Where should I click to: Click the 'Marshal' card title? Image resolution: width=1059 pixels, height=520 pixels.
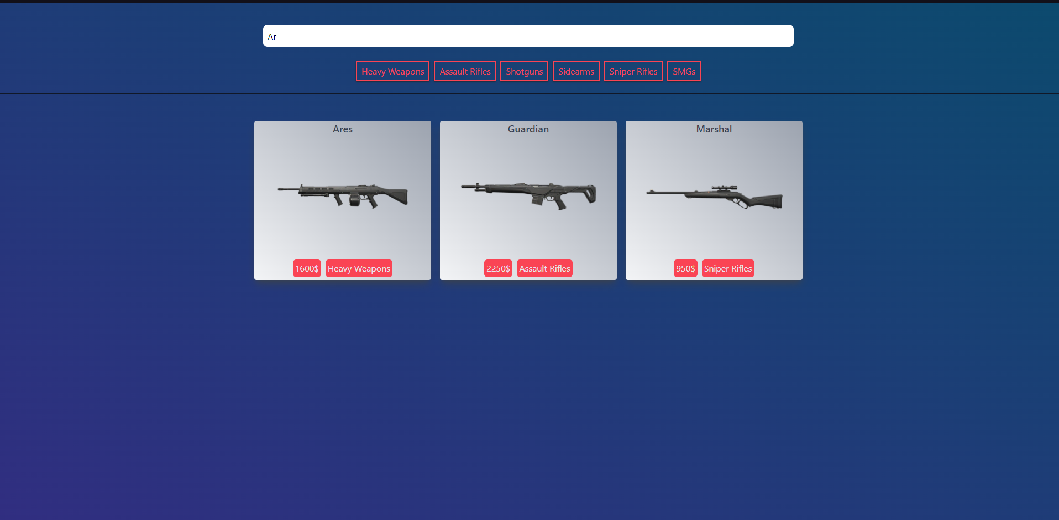tap(714, 129)
